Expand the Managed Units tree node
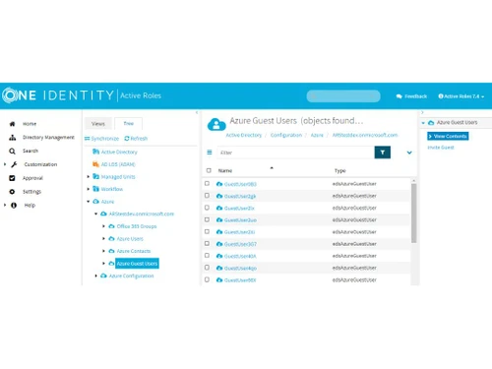Image resolution: width=492 pixels, height=369 pixels. coord(88,176)
